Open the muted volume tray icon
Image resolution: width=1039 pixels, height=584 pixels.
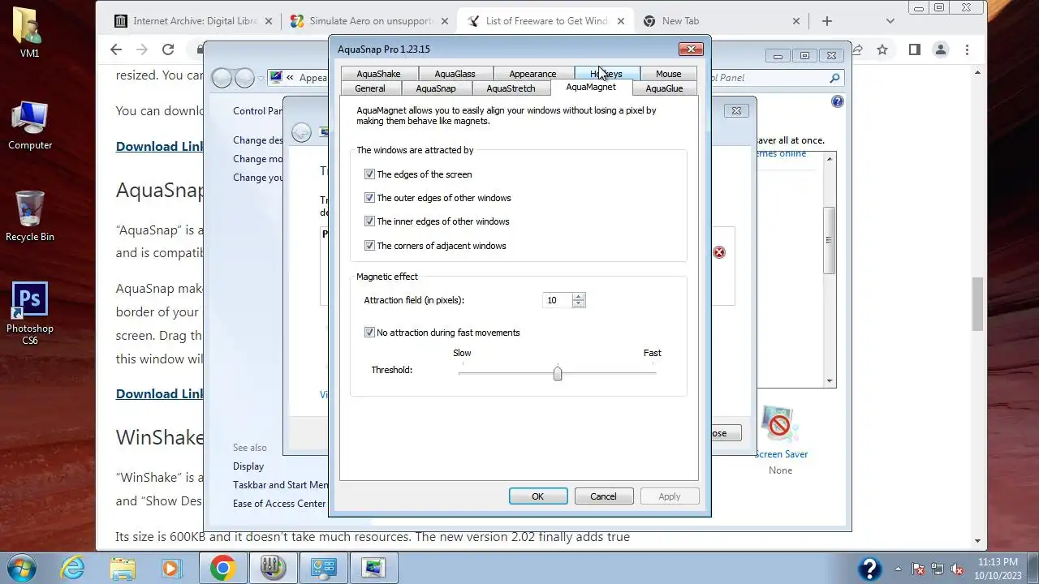pos(957,569)
